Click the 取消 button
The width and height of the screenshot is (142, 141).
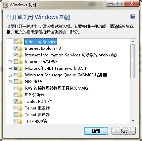click(x=123, y=131)
